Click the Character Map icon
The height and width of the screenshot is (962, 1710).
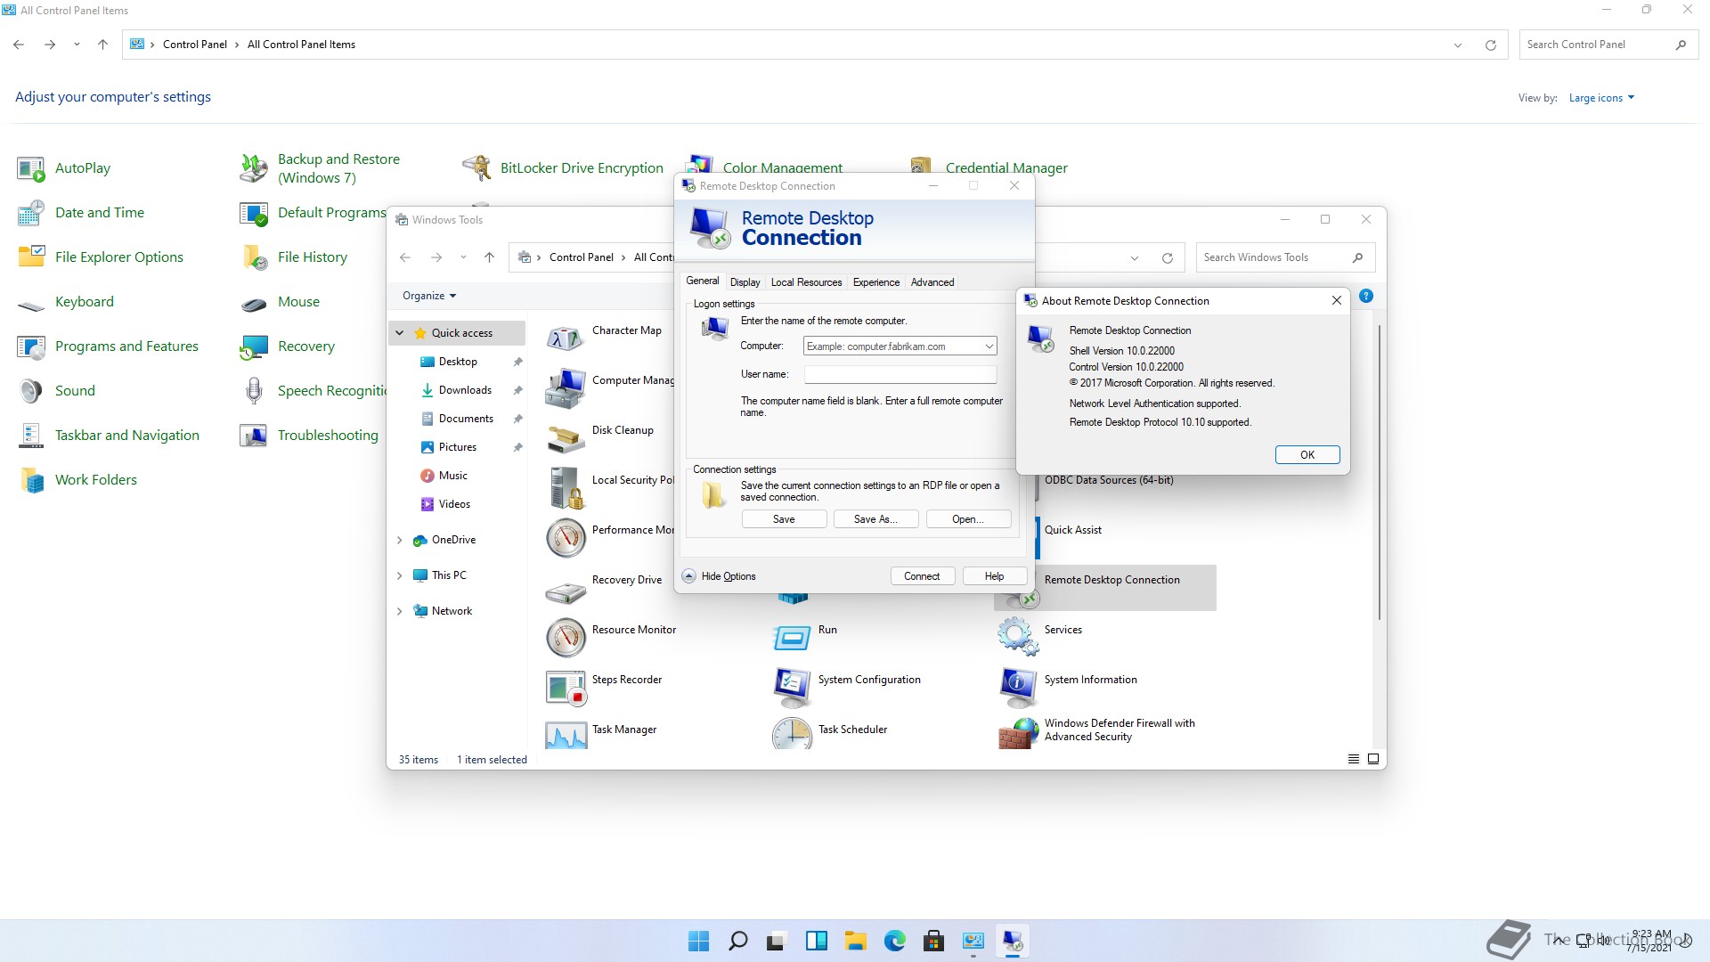pos(566,338)
